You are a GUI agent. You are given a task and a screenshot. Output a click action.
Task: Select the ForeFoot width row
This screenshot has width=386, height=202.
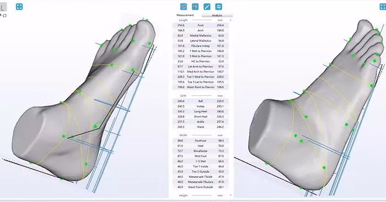click(200, 141)
